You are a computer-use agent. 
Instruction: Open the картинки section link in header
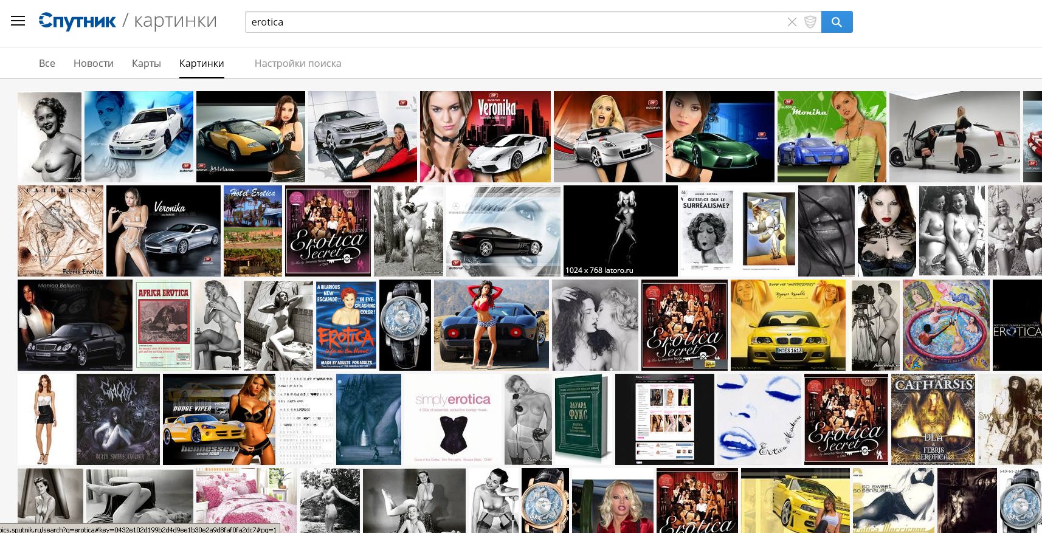(175, 21)
